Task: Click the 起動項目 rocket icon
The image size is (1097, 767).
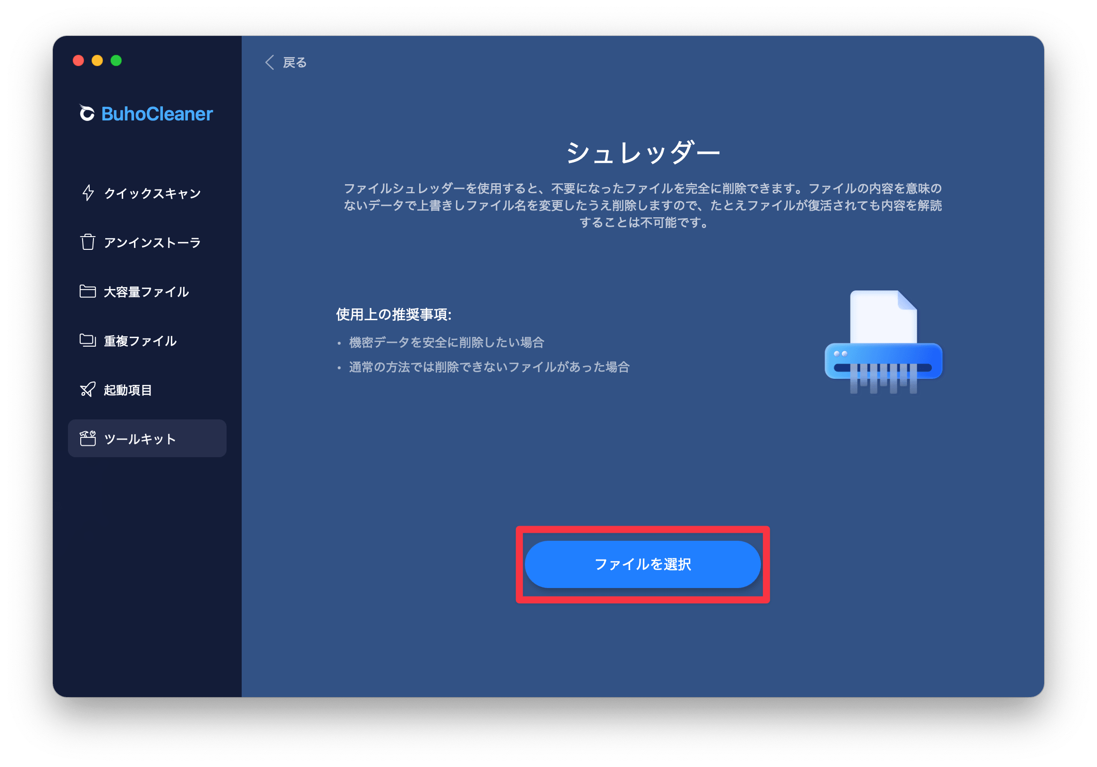Action: coord(87,390)
